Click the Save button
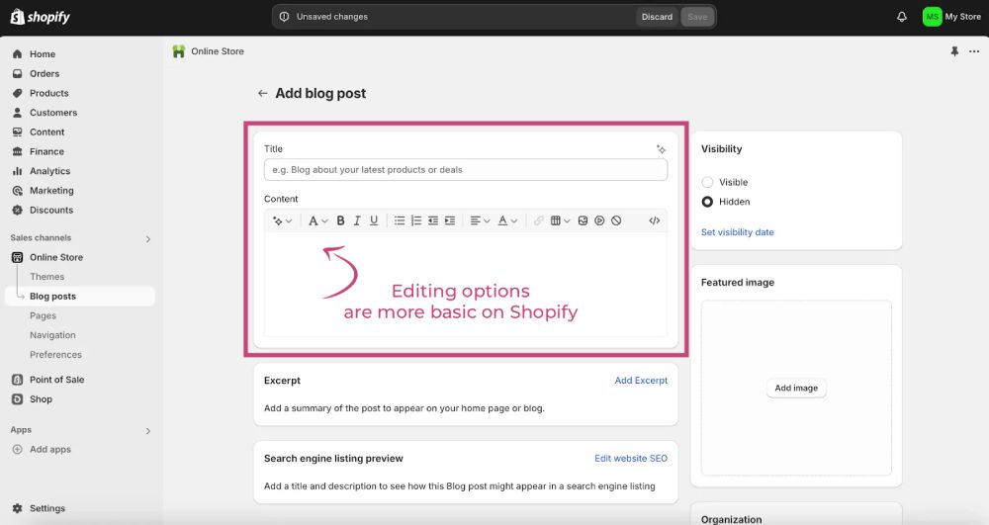 [x=697, y=17]
